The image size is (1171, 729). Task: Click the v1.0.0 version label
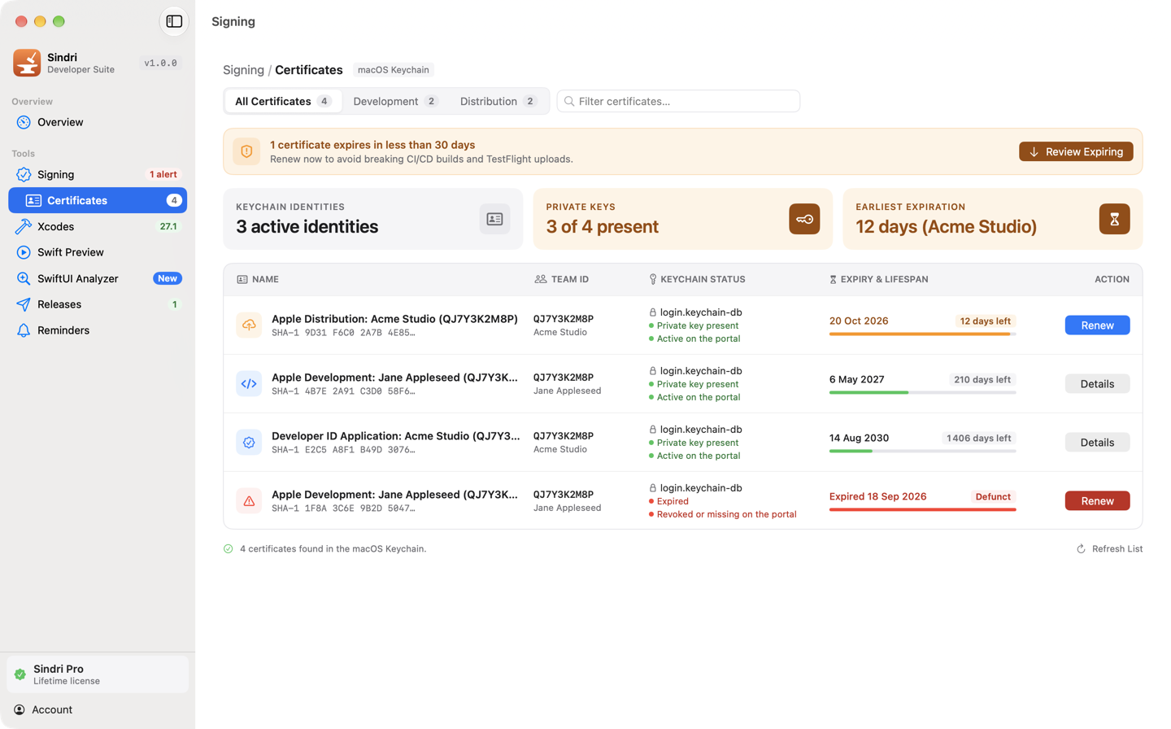(x=160, y=63)
